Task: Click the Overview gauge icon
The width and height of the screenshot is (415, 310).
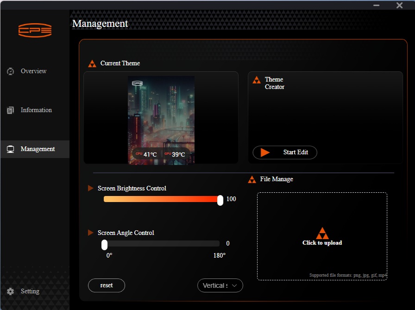Action: [x=10, y=71]
